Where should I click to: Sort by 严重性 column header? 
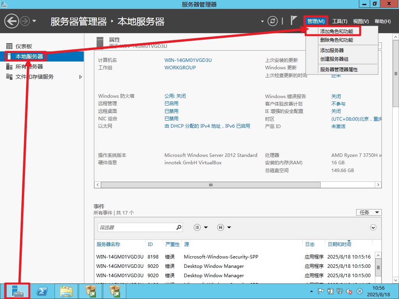[172, 244]
